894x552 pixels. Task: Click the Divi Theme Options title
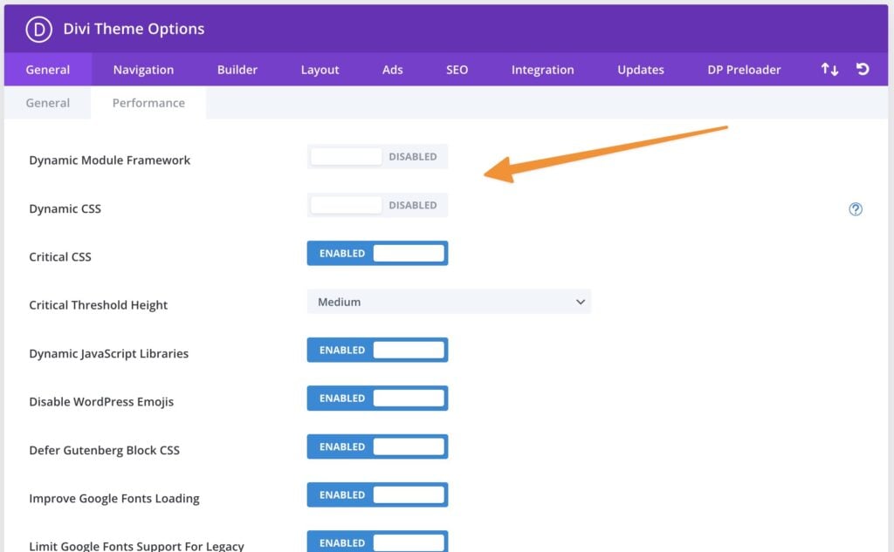(x=134, y=29)
